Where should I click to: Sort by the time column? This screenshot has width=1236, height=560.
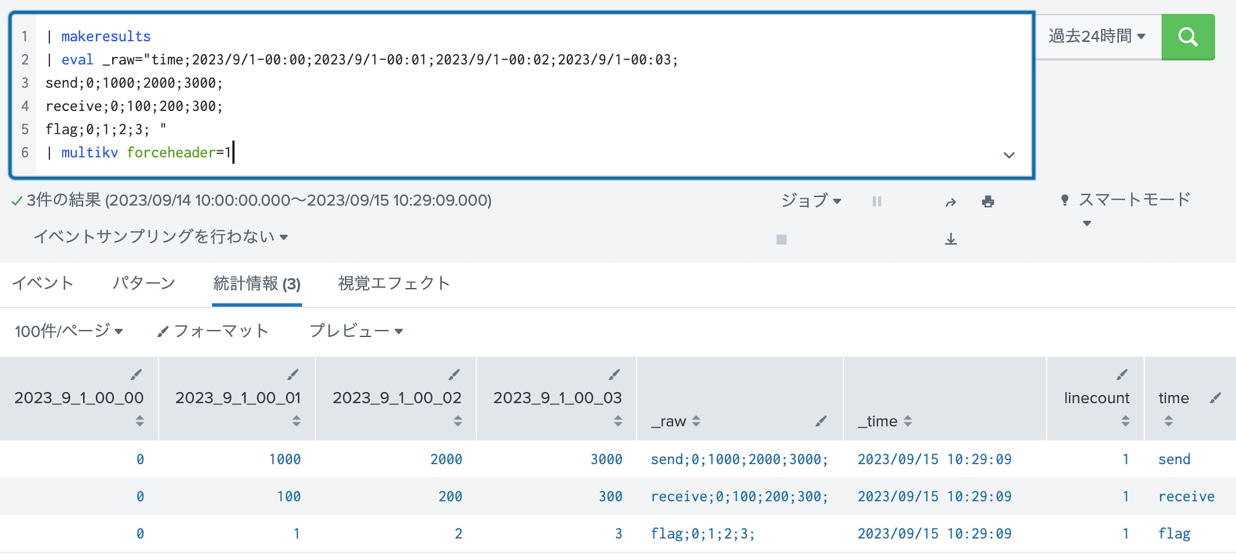coord(1168,421)
